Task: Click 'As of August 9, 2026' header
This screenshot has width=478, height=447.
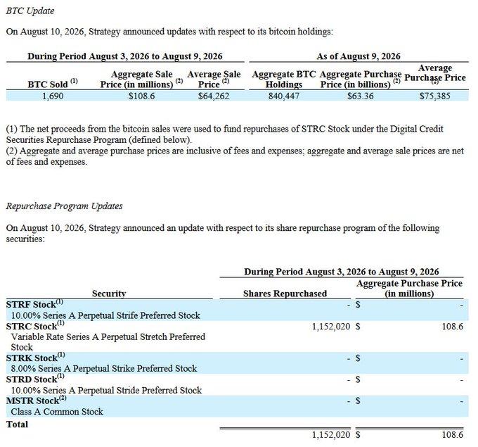Action: click(x=358, y=56)
